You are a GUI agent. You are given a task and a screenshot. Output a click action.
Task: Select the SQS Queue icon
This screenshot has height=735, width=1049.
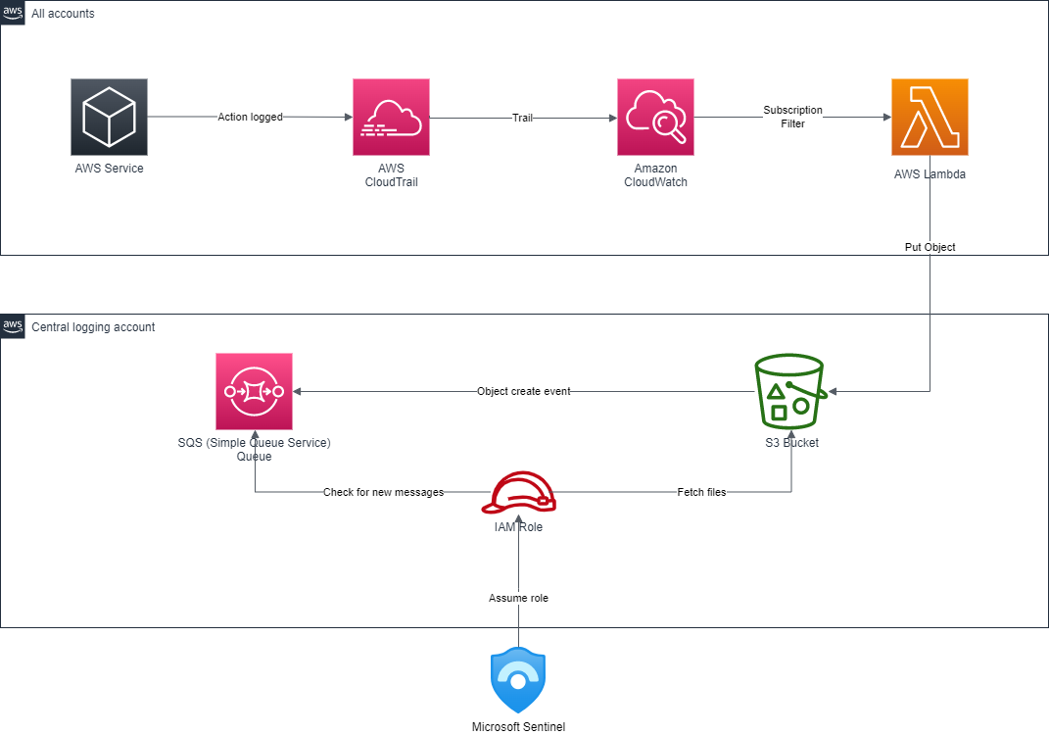point(254,391)
